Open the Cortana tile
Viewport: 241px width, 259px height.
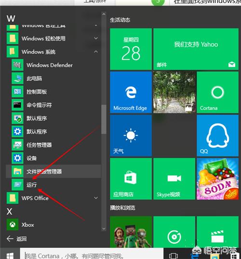217,92
